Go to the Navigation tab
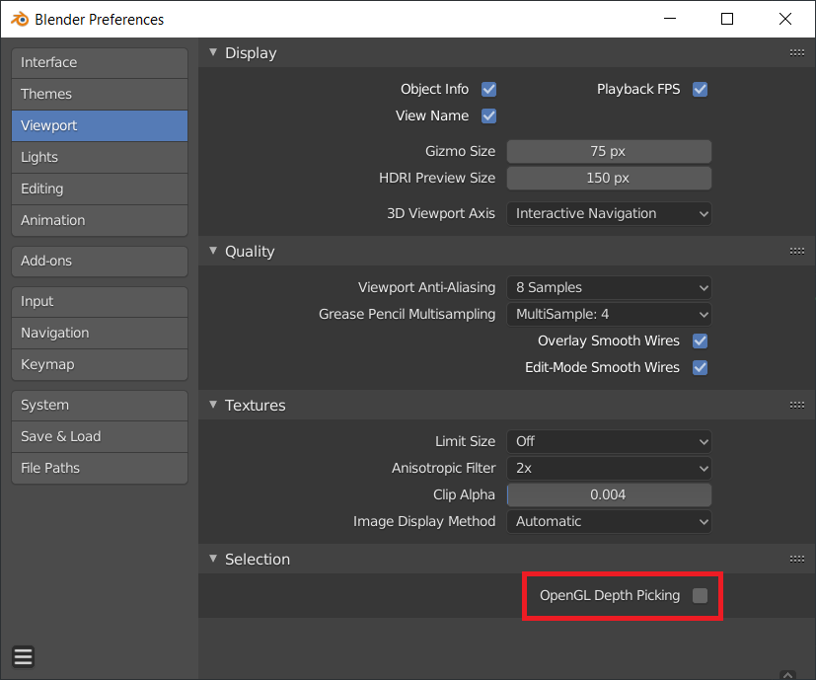 tap(100, 333)
